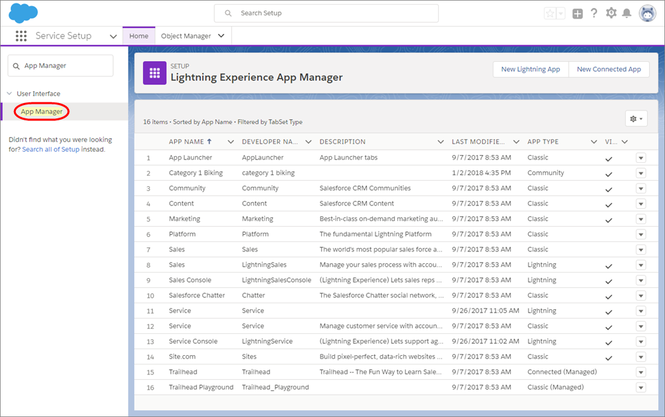This screenshot has width=665, height=417.
Task: Open the help question mark icon
Action: click(594, 13)
